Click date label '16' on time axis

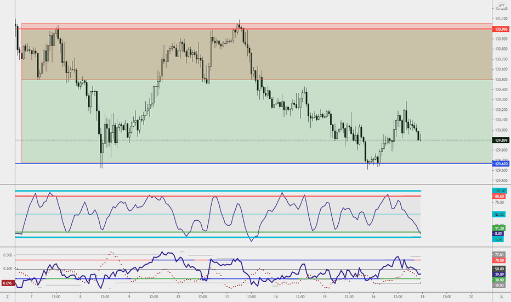(373, 297)
